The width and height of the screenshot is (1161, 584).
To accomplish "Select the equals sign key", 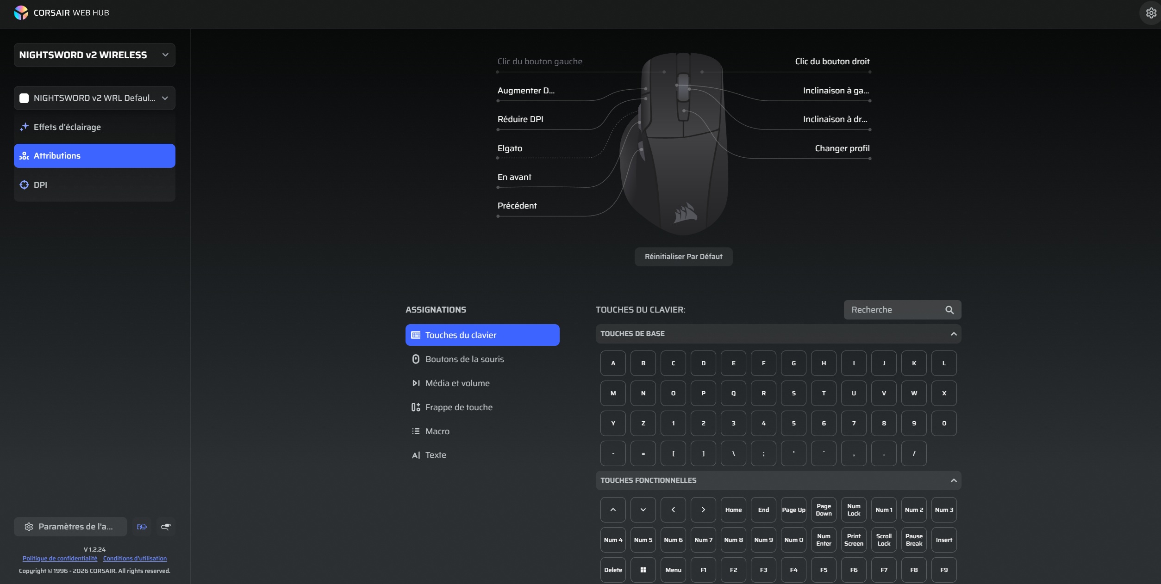I will coord(643,454).
